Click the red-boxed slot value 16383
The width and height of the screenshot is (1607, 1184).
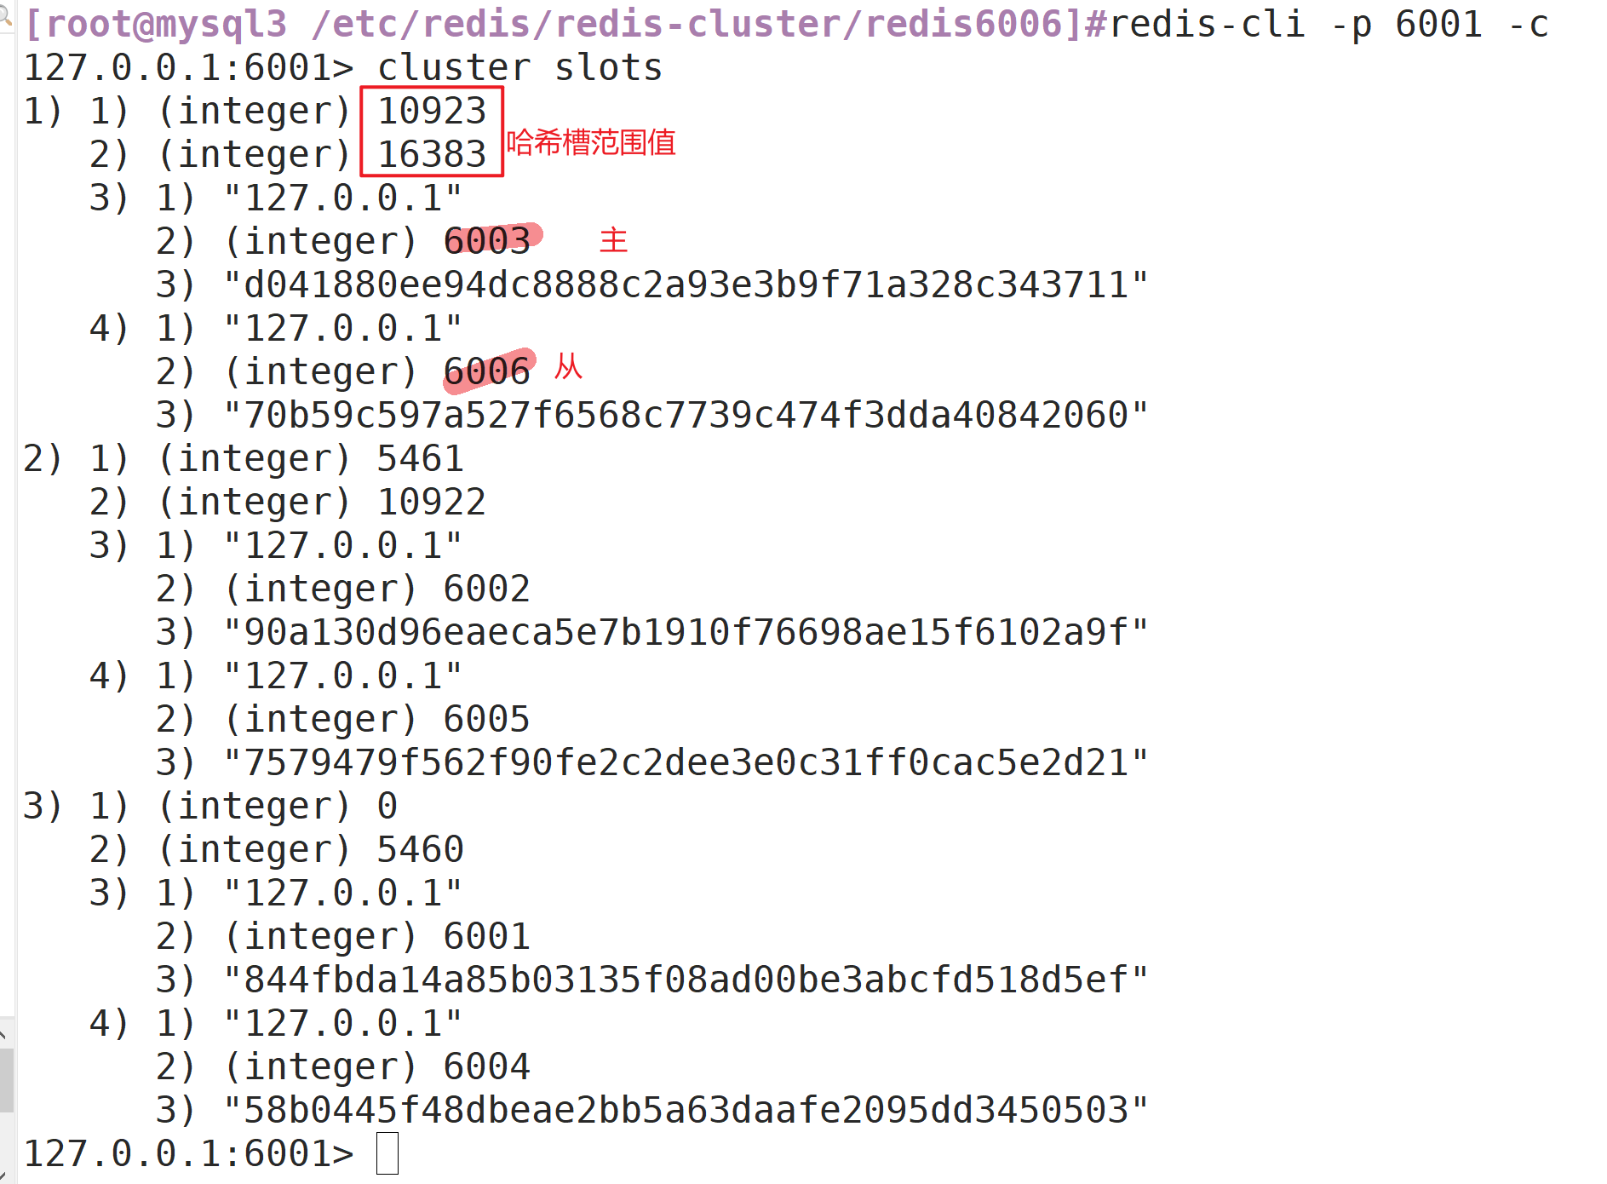click(432, 154)
